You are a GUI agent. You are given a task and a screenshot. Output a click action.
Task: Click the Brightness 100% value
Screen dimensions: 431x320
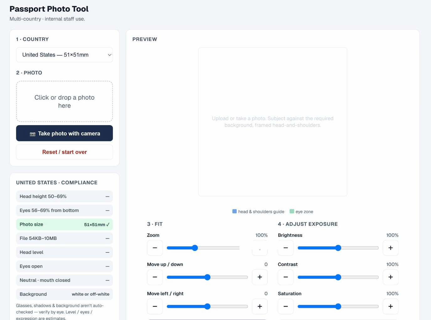(392, 235)
